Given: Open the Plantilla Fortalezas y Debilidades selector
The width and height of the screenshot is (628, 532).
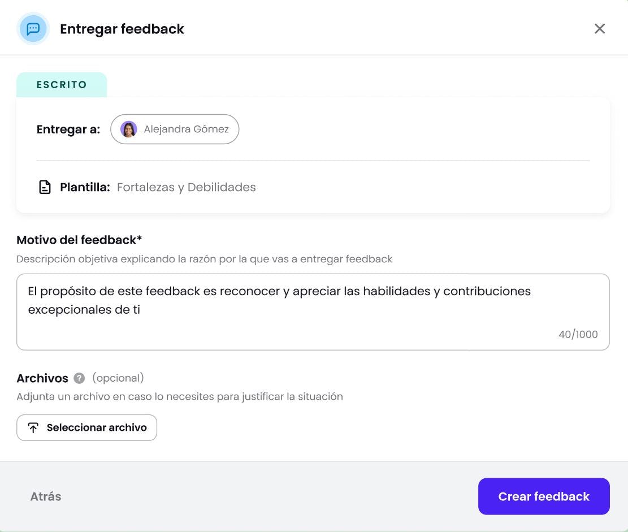Looking at the screenshot, I should coord(187,186).
